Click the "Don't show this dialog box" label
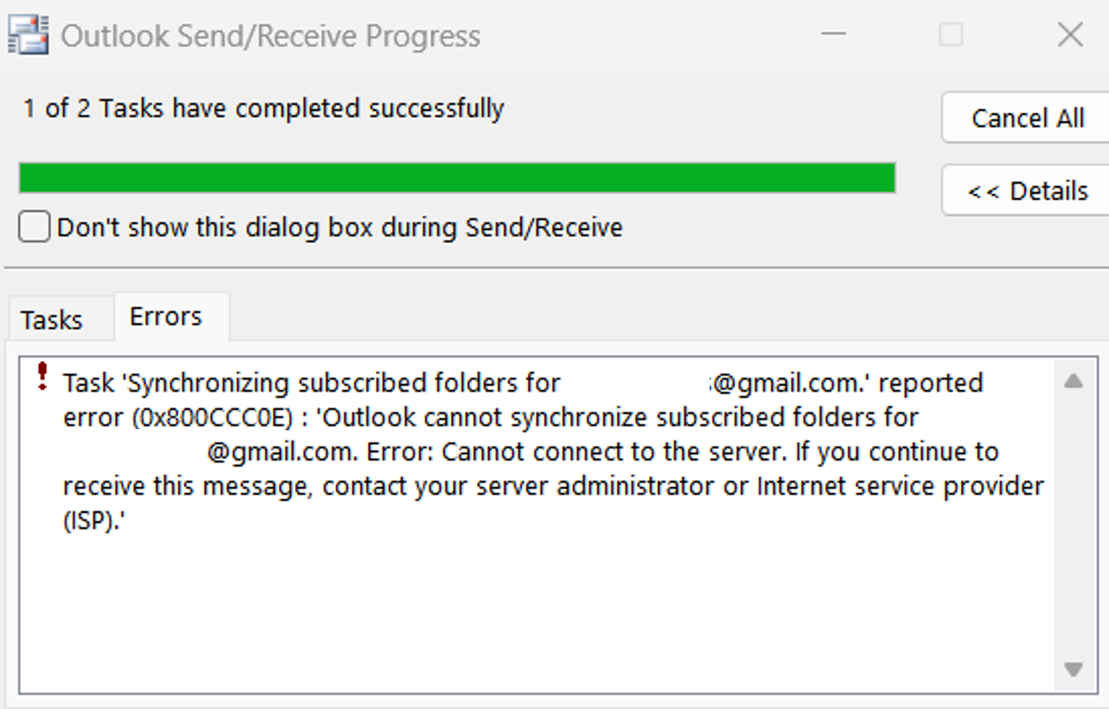Image resolution: width=1109 pixels, height=709 pixels. (339, 228)
